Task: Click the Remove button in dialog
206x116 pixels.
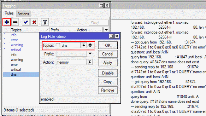Action: coord(108,90)
